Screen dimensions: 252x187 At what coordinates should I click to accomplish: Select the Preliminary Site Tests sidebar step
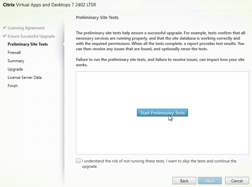pyautogui.click(x=28, y=44)
